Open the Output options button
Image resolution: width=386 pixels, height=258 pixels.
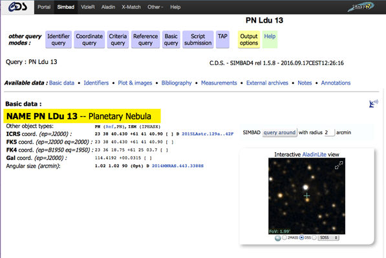pos(249,39)
